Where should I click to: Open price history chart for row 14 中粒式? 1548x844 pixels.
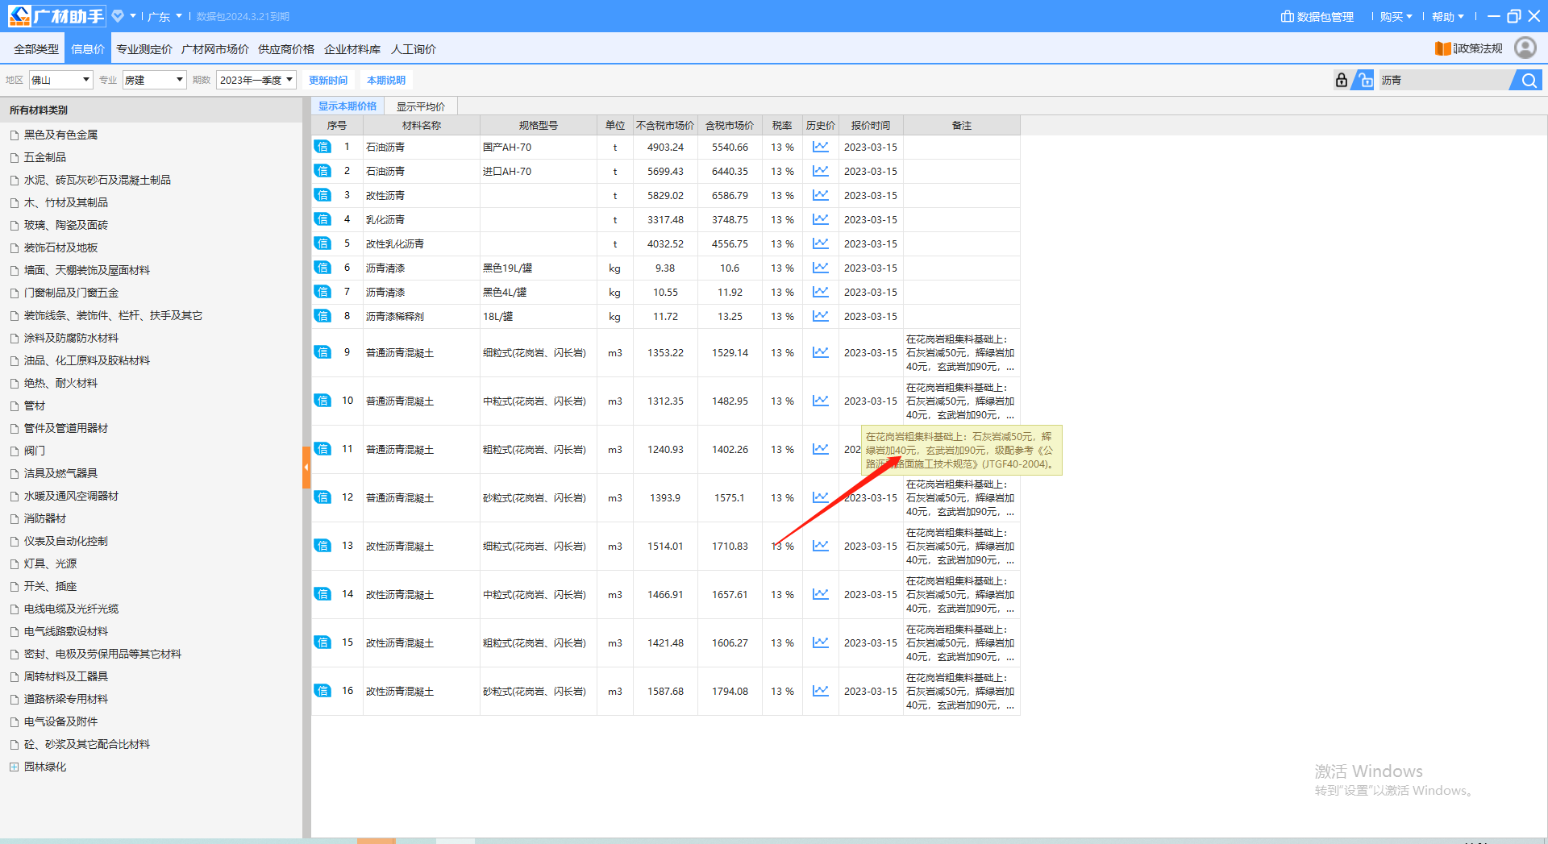820,594
